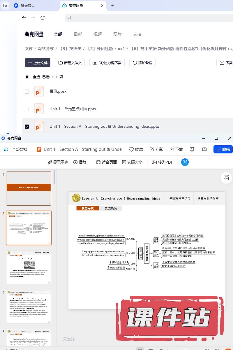Tick the checkbox for 目录.ppsx
This screenshot has height=350, width=233.
pyautogui.click(x=27, y=92)
